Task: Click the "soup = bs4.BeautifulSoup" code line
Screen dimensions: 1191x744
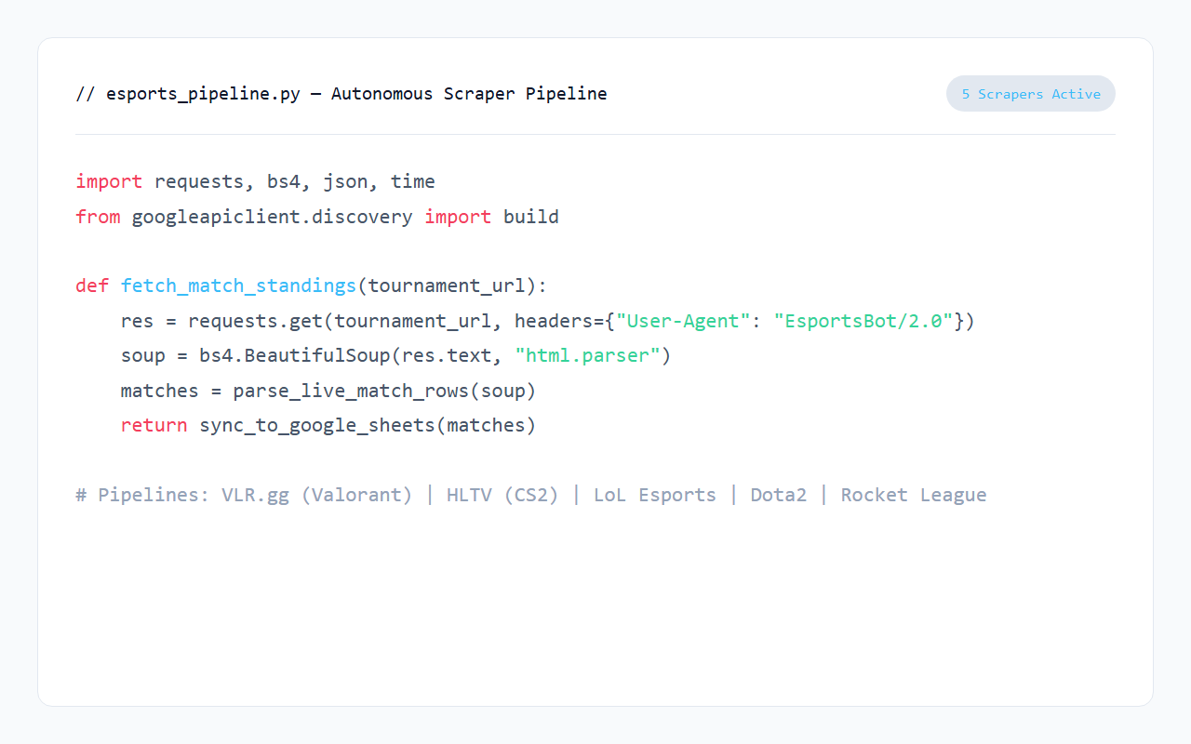Action: pyautogui.click(x=396, y=355)
